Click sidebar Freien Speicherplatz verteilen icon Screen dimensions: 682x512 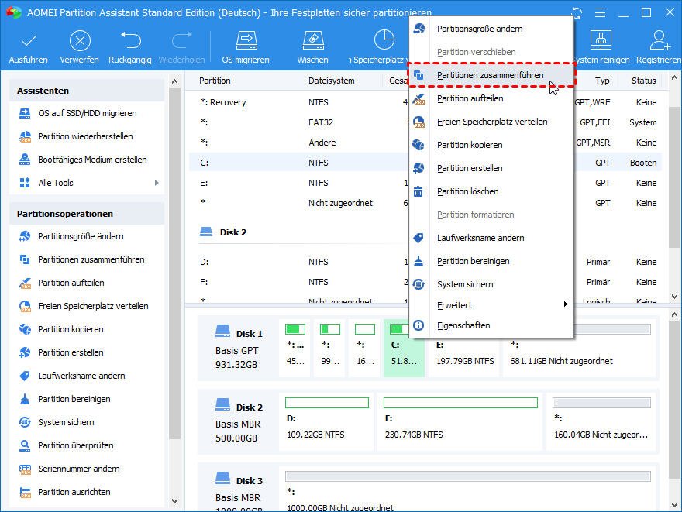coord(25,306)
